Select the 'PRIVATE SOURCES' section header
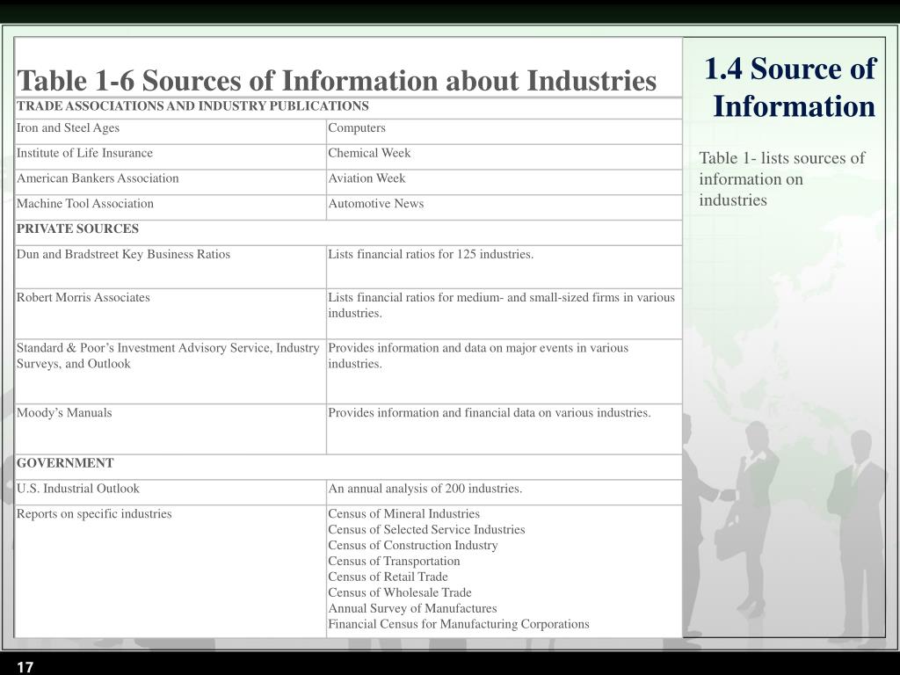 pos(348,232)
